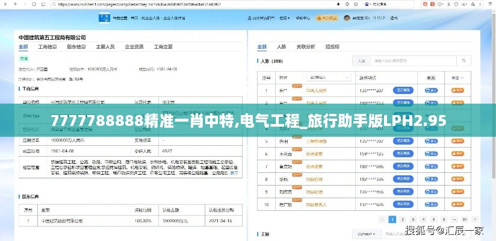
Task: Click the blue show-number button in row 10
Action: [x=403, y=205]
